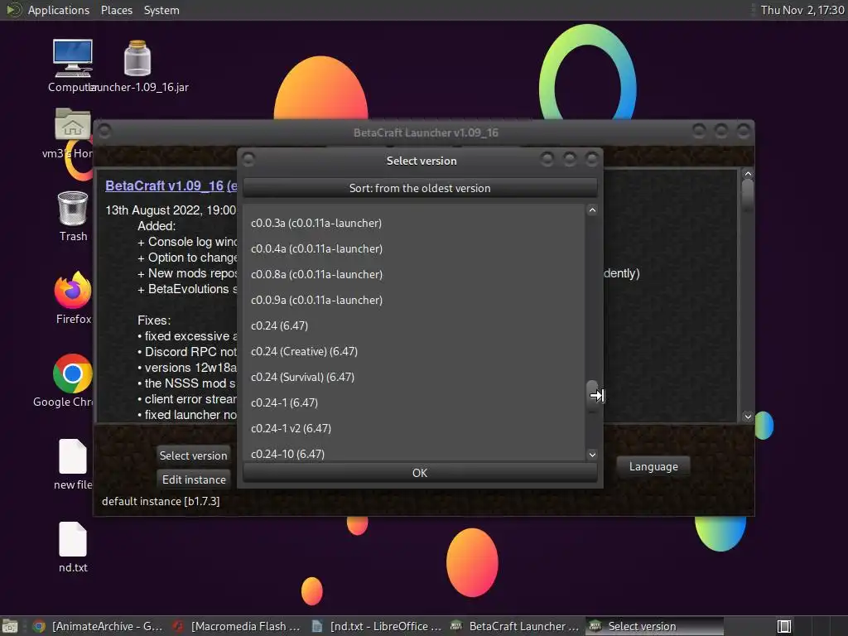Click the default instance [b1.7.3] label

[x=161, y=501]
